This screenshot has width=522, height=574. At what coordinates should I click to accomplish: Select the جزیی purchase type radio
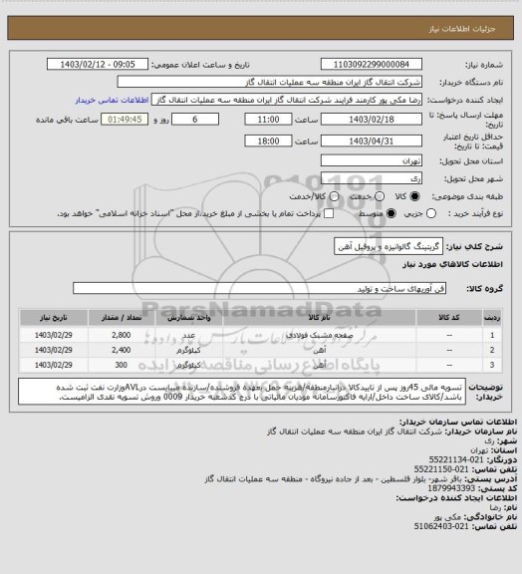(431, 214)
